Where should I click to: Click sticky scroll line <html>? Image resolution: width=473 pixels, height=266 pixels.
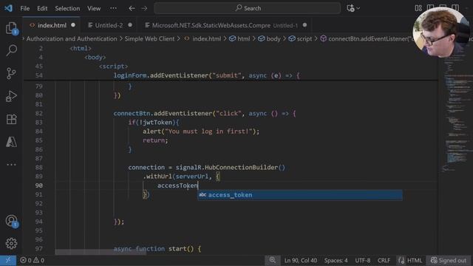point(81,48)
